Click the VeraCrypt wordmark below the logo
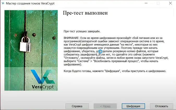Viewport: 176px width, 110px height. coord(43,87)
